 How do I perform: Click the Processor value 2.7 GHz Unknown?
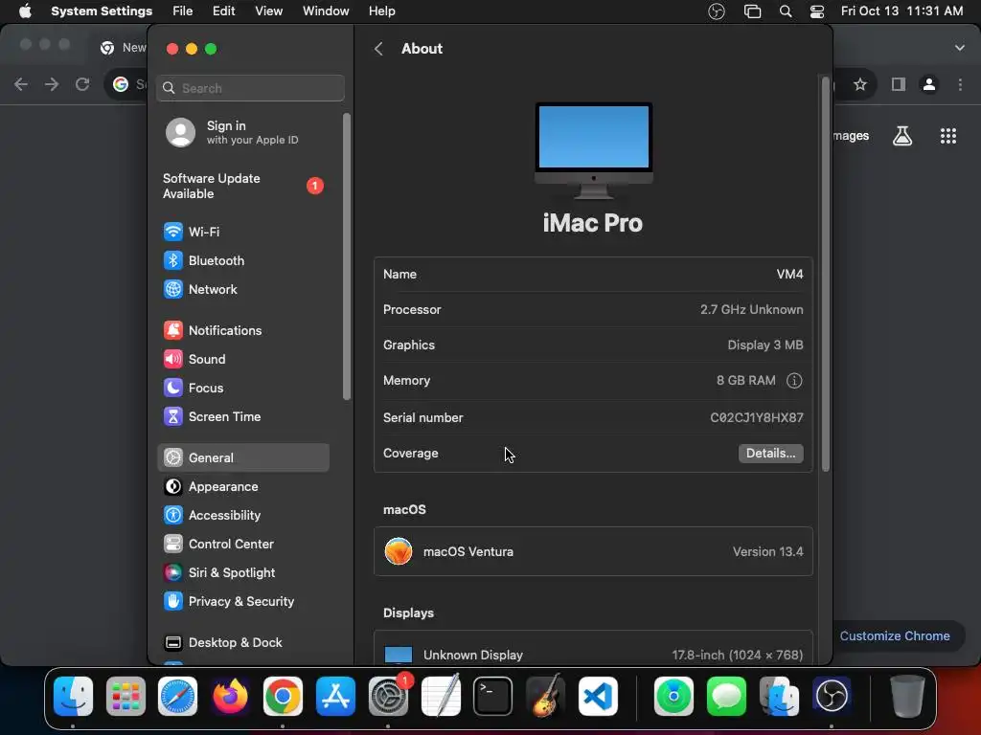[x=751, y=310]
